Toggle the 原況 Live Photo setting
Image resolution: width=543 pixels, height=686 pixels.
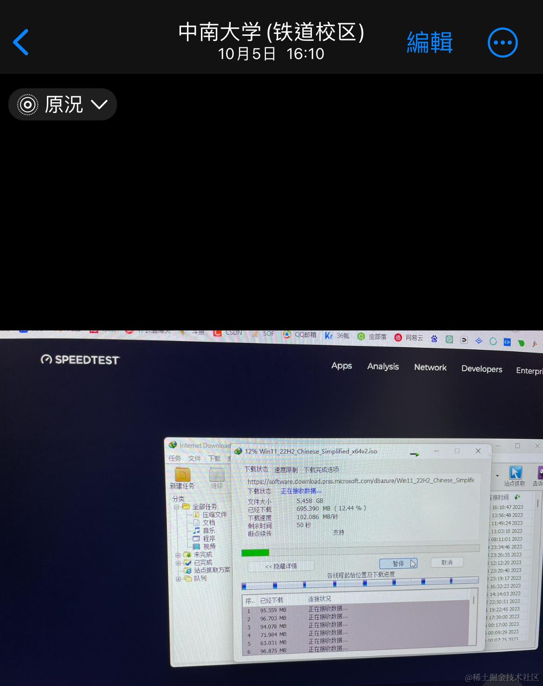[28, 105]
